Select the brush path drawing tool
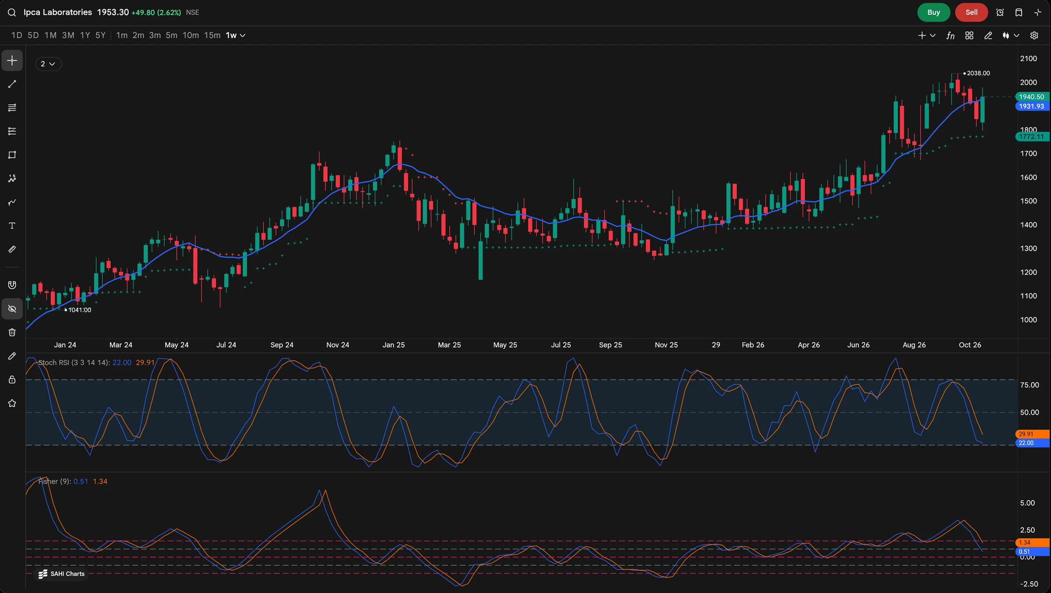Screen dimensions: 1051x593 click(12, 202)
